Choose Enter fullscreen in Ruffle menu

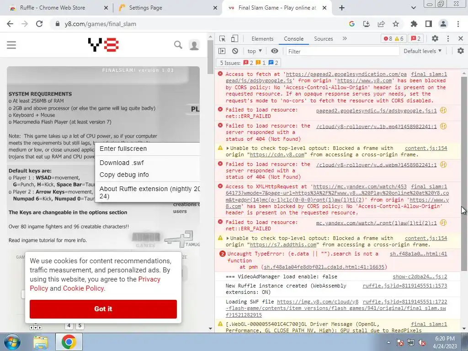(x=148, y=149)
